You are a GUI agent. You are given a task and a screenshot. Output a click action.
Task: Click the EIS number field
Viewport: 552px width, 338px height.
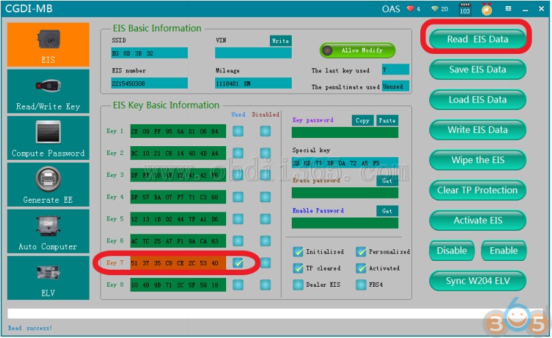click(149, 83)
